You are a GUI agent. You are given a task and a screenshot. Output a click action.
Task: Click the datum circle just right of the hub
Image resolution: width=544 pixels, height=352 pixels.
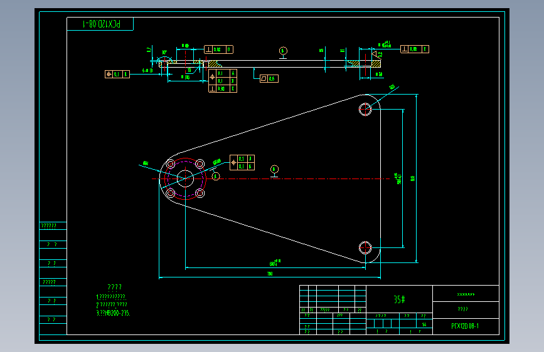point(216,177)
